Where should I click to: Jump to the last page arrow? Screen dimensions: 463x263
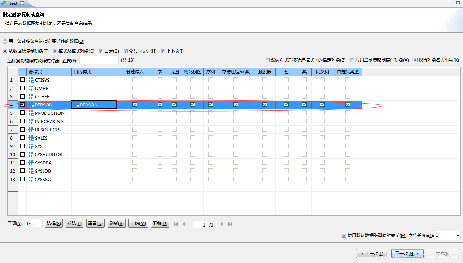coord(230,224)
